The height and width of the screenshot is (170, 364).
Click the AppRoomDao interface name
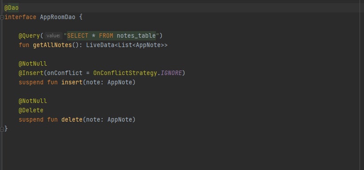coord(58,17)
